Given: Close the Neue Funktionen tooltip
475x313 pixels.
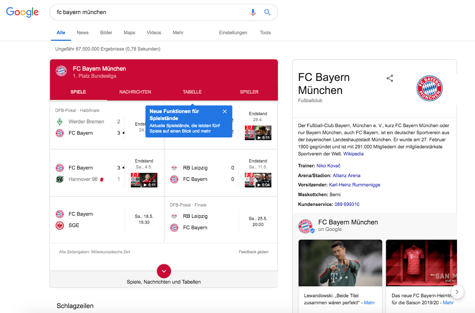Looking at the screenshot, I should pos(225,111).
